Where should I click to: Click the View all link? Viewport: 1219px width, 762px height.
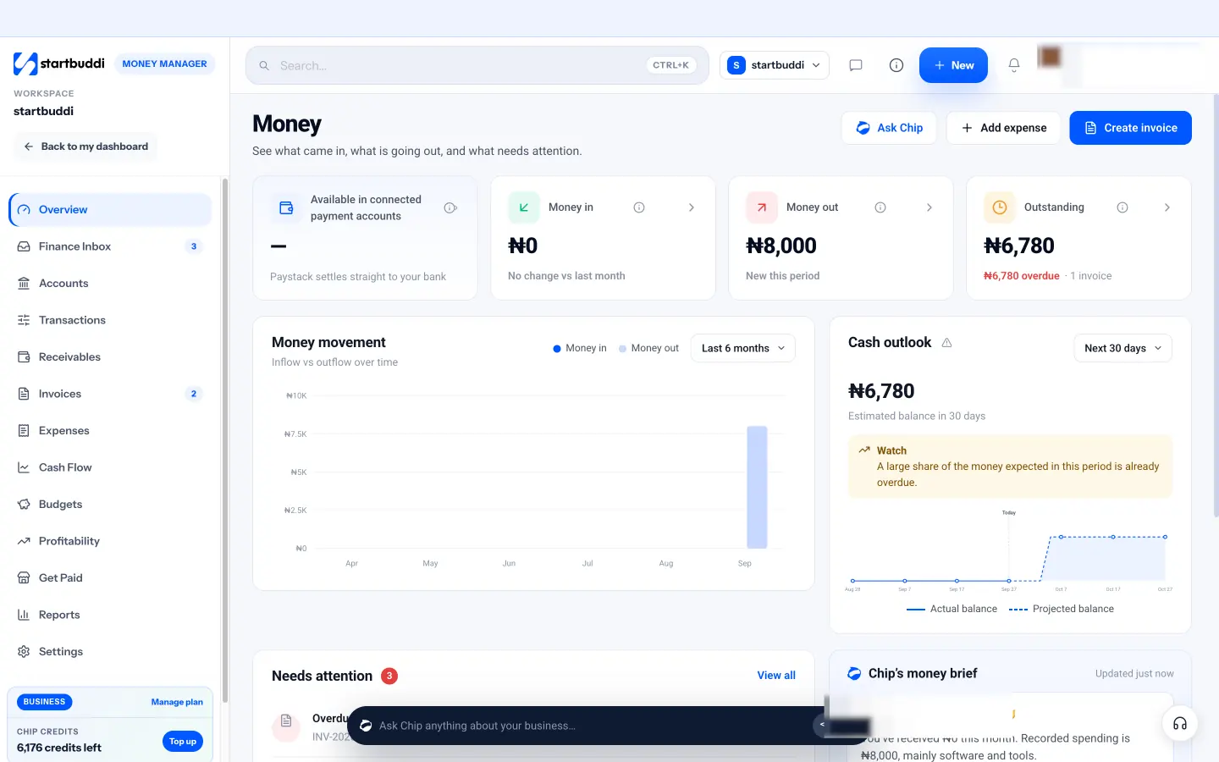pos(776,676)
